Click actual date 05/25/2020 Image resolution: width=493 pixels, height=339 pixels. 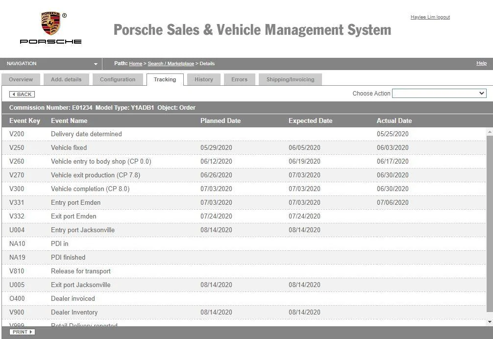[x=393, y=134]
